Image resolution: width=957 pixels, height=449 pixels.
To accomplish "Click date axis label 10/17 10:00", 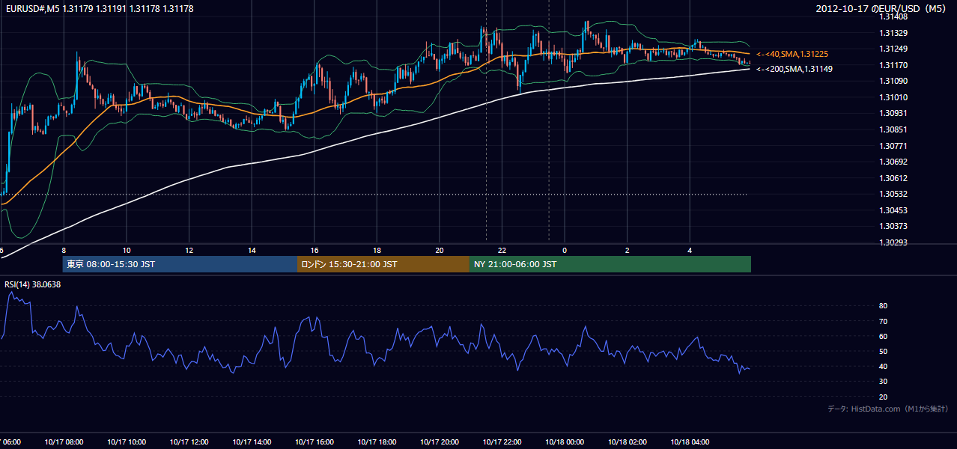I will (126, 442).
